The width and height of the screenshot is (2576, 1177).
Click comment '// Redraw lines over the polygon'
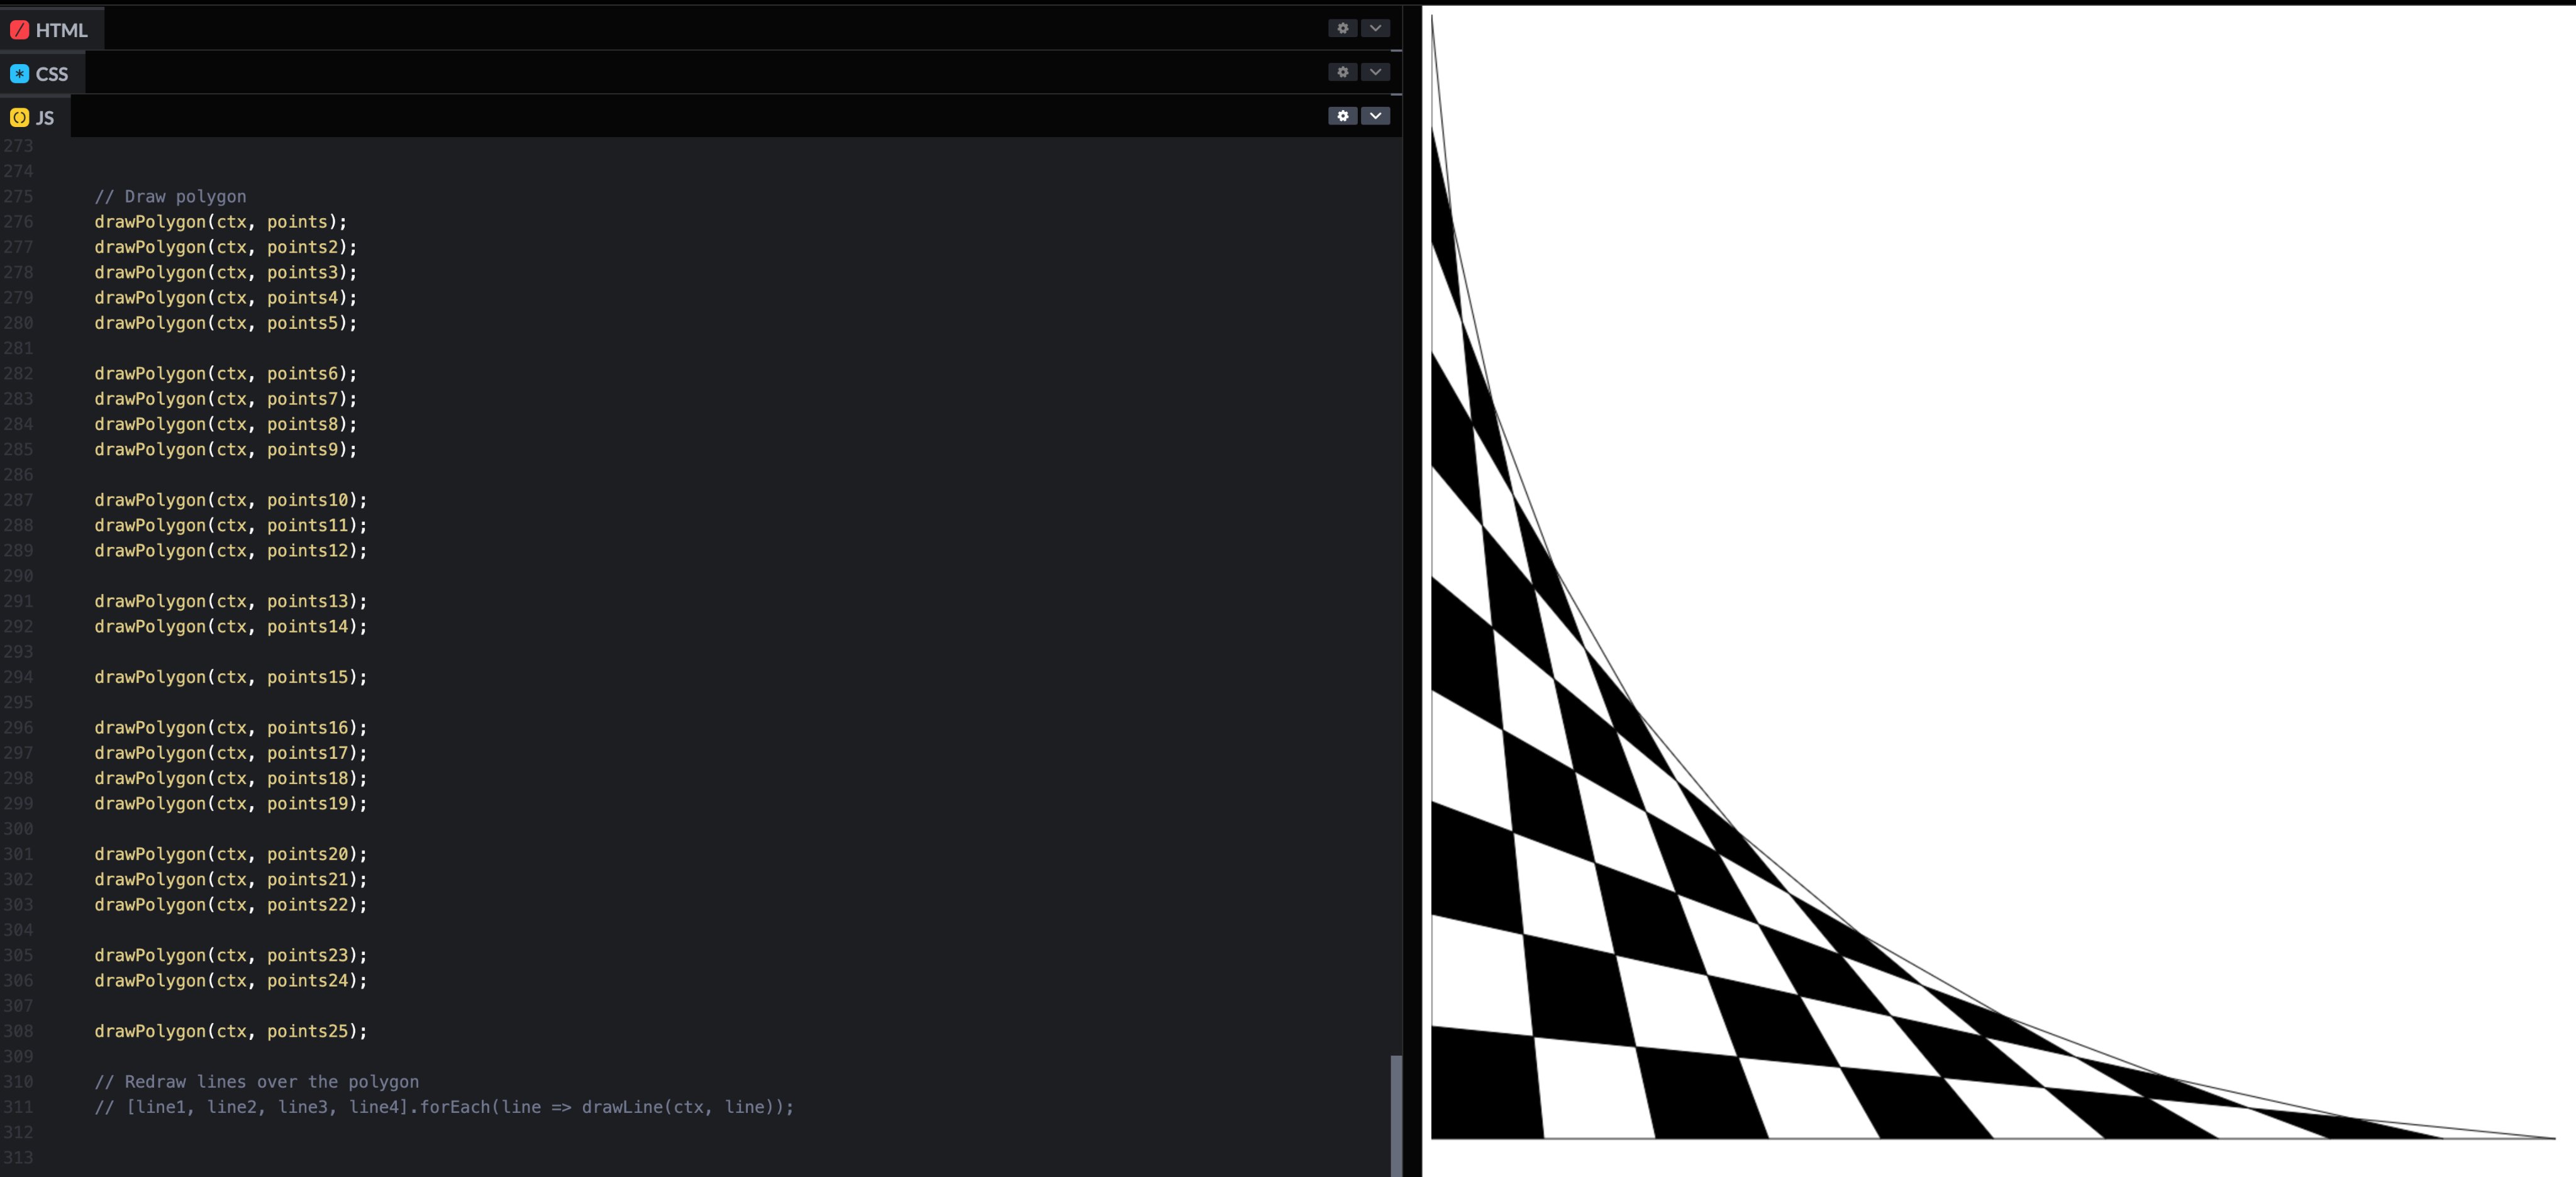click(x=257, y=1082)
